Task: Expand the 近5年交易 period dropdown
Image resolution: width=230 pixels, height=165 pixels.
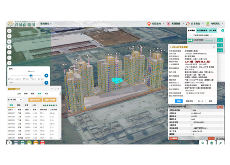Action: (x=15, y=99)
